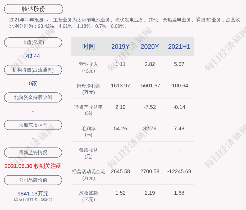Screen dimensions: 246x210
Task: Click the 毛利率(%) row label
Action: click(89, 132)
